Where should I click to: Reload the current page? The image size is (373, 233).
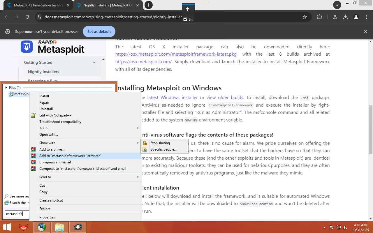[x=27, y=17]
